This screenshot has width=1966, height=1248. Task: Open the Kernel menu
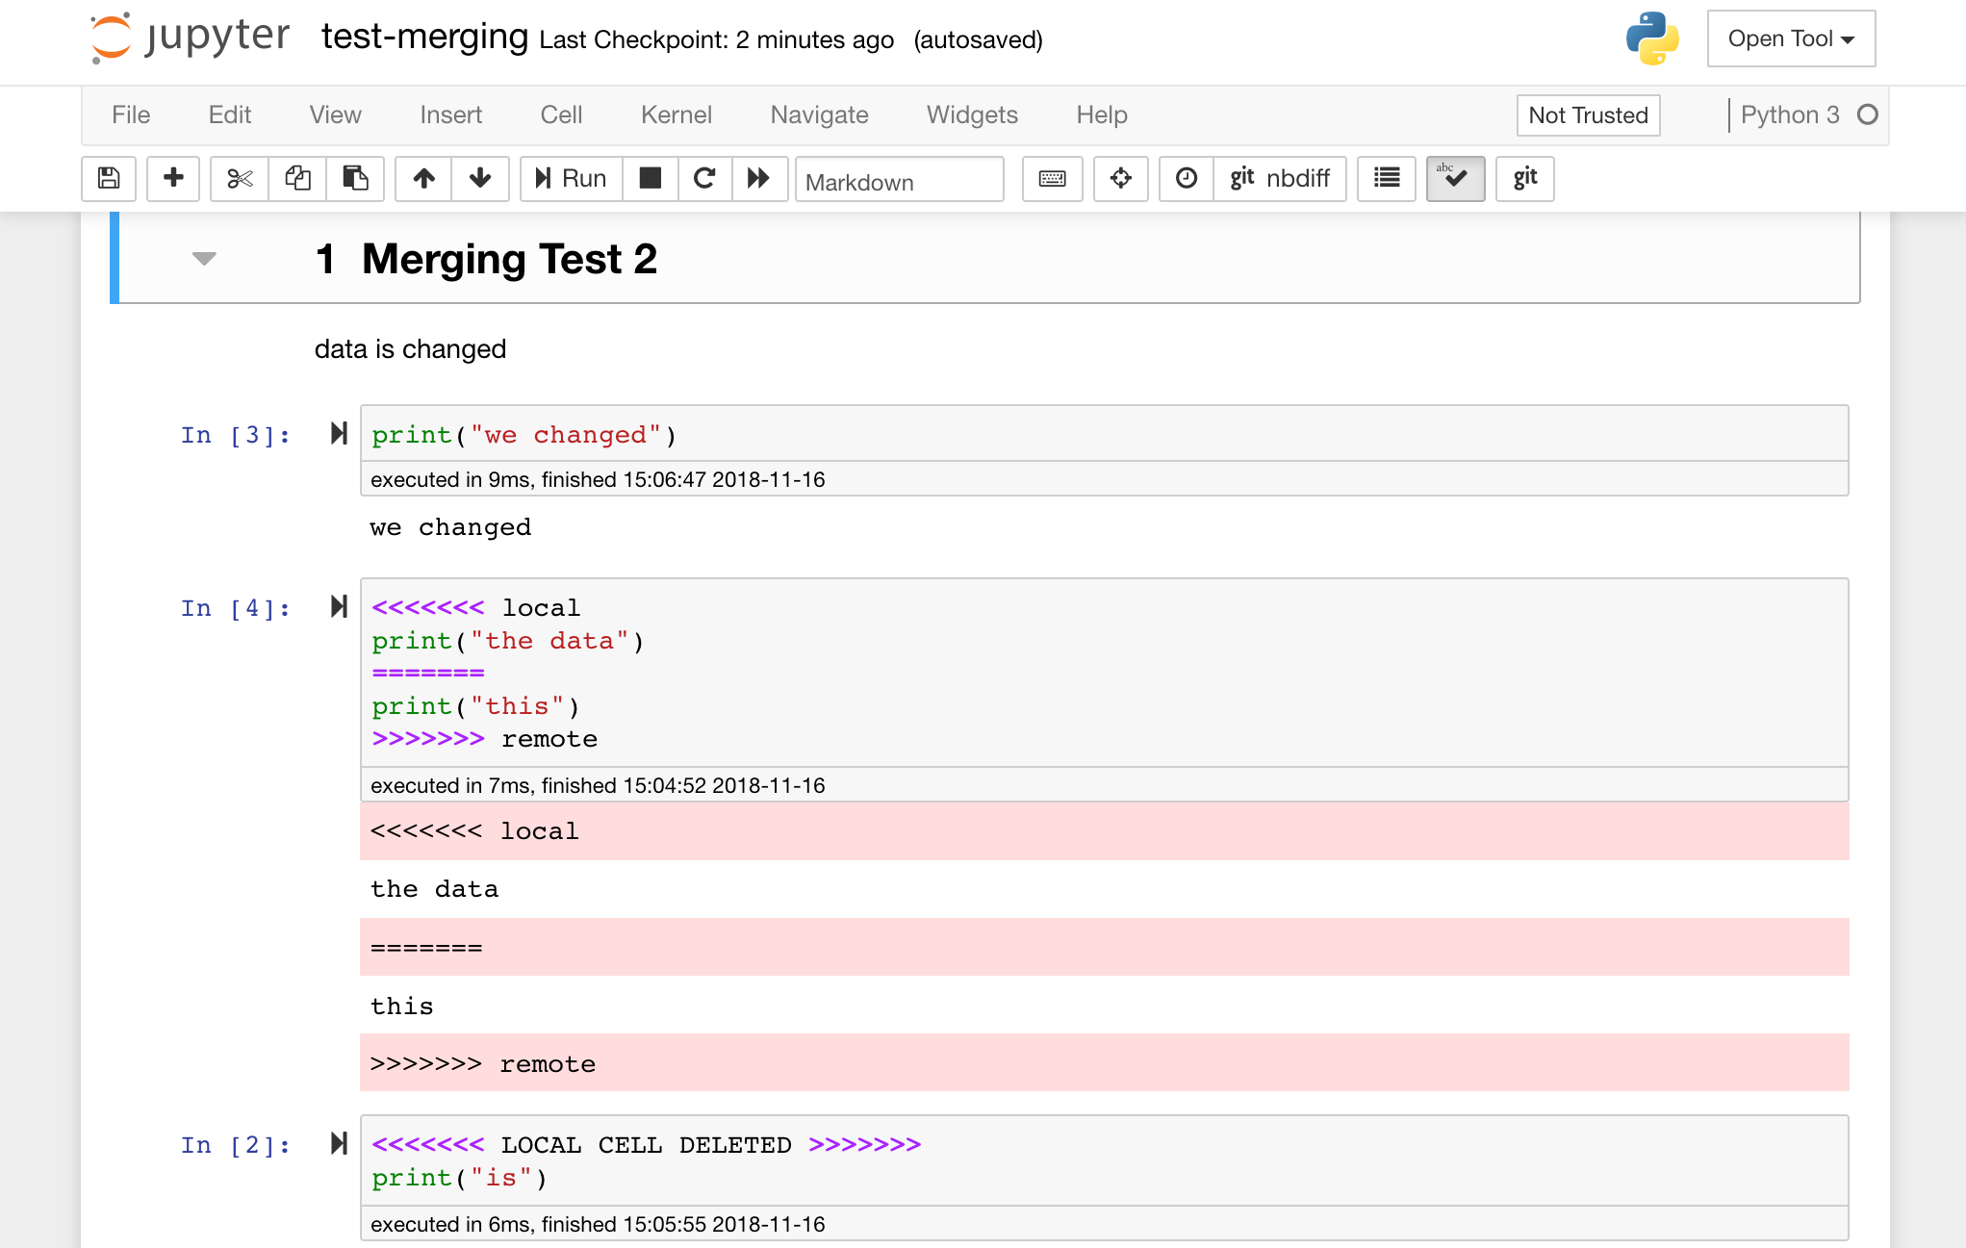click(676, 115)
